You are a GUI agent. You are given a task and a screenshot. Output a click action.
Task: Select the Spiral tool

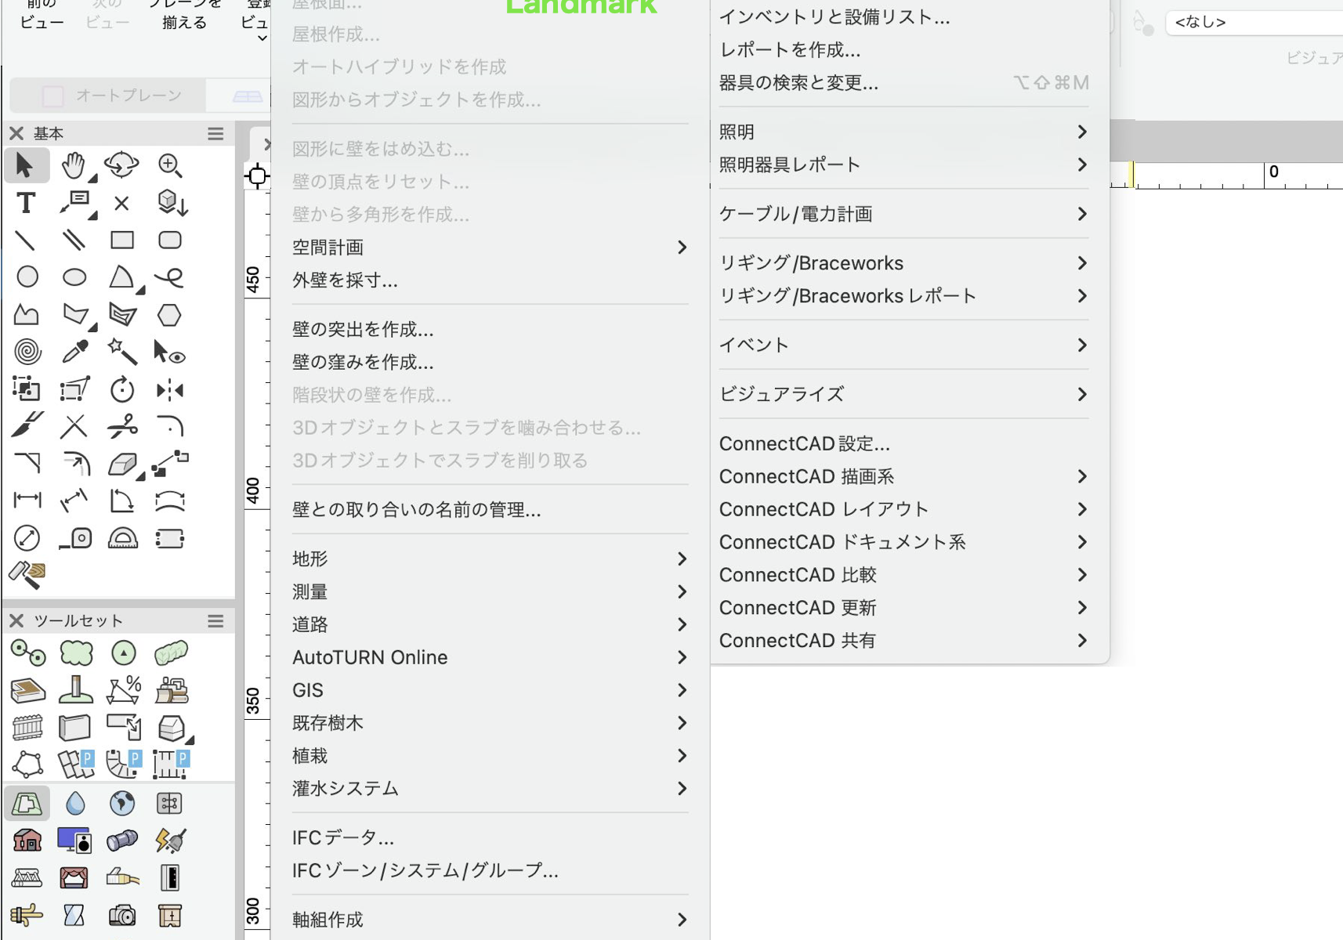click(27, 352)
